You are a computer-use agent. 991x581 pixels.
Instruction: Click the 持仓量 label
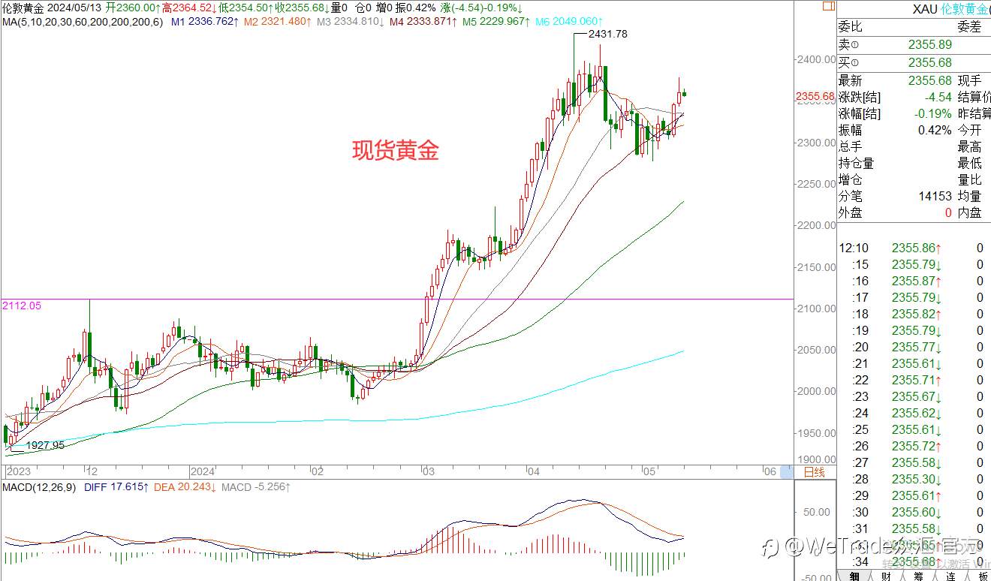pos(857,163)
